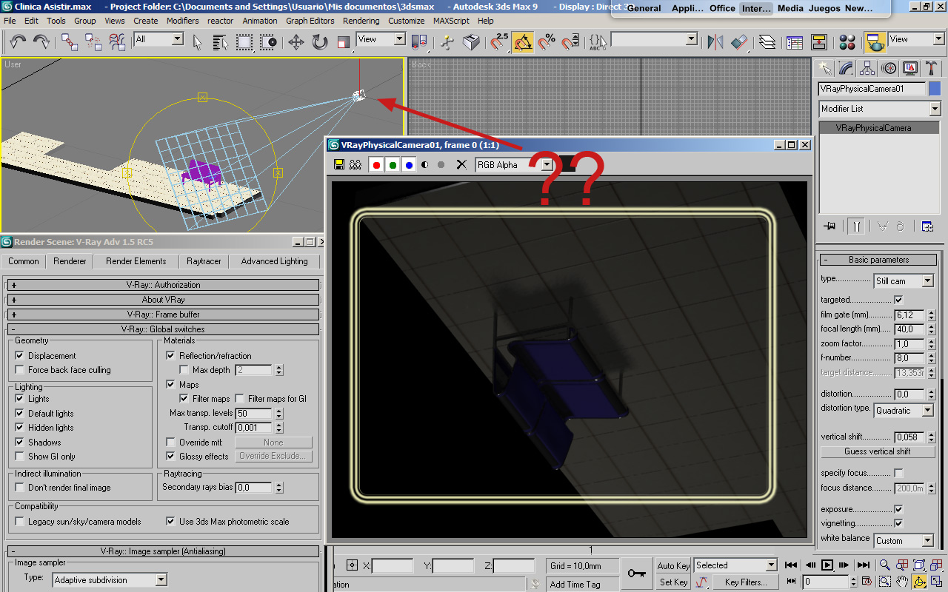
Task: Open the Rendering menu
Action: click(361, 21)
